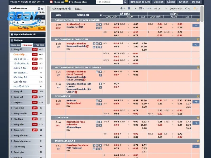Toggle the ẩn Menu collapse control

tap(12, 40)
